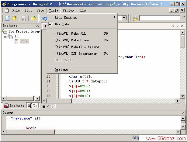Click editor horizontal scrollbar left arrow
This screenshot has height=142, width=187.
point(44,101)
